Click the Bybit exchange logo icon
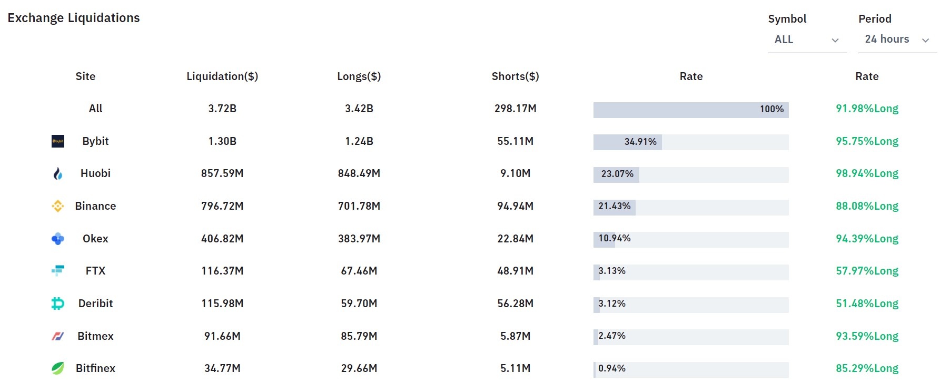The image size is (950, 391). click(58, 141)
